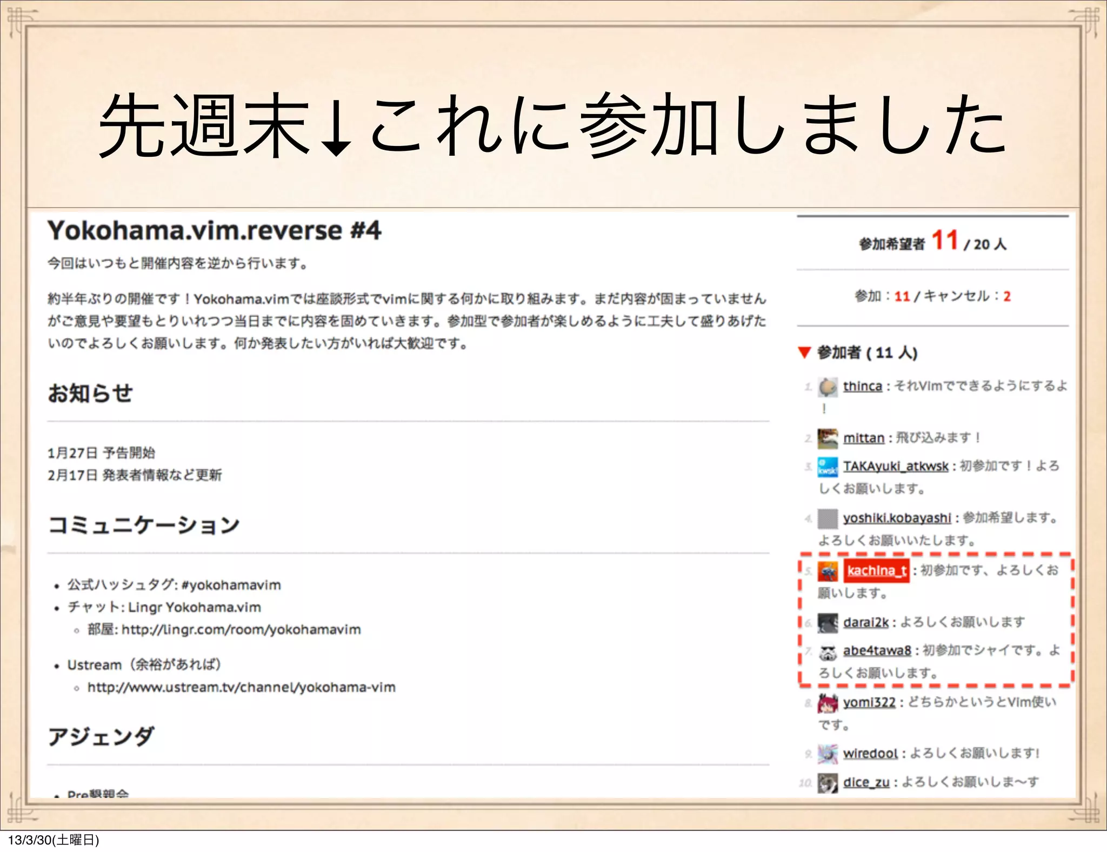Click the Yokohama.vim.reverse #4 event title
1107x852 pixels.
(214, 231)
